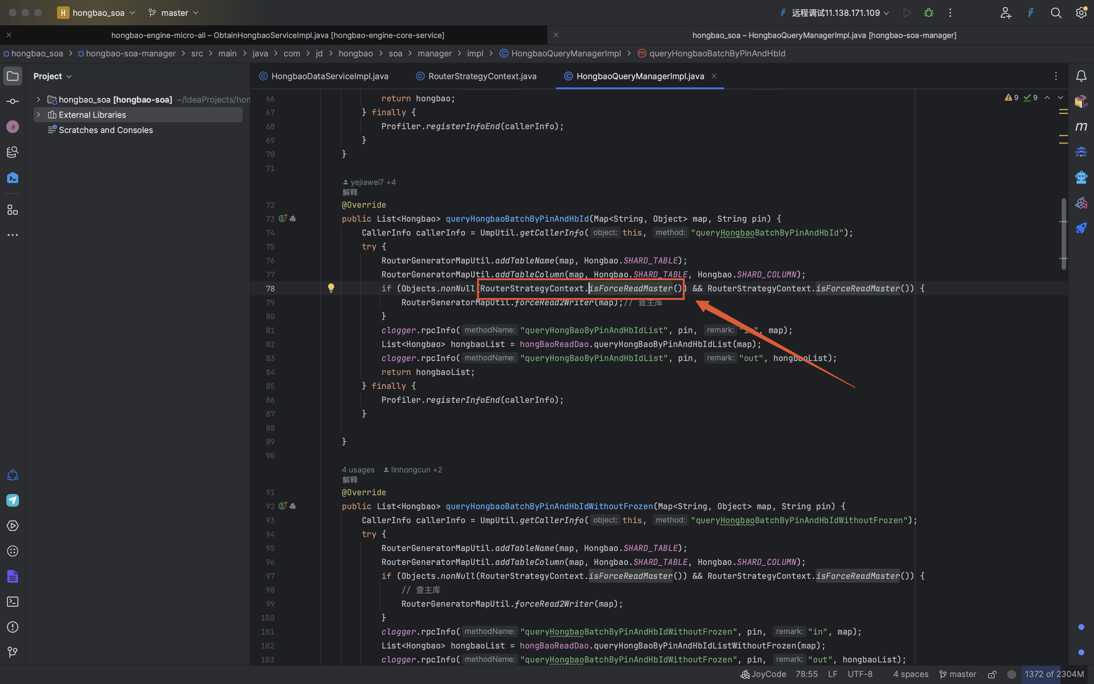Open the Terminal tool window

[12, 602]
